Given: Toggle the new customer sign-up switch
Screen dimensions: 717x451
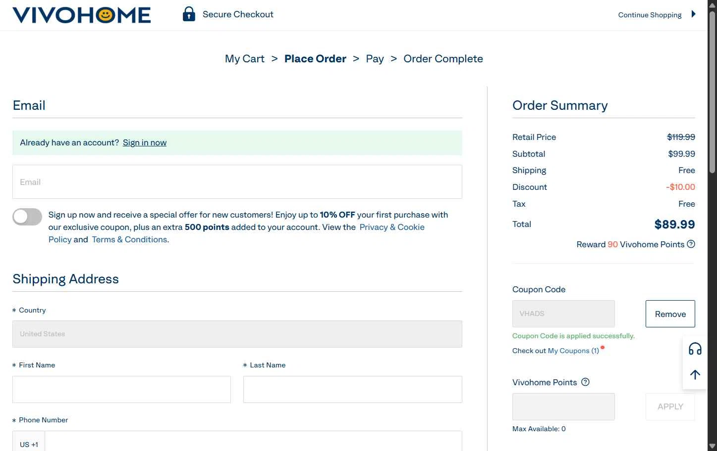Looking at the screenshot, I should [27, 217].
